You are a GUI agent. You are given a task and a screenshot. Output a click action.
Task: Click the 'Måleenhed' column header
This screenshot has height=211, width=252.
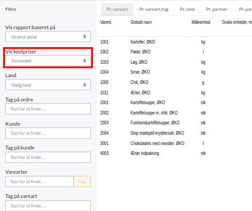pos(201,22)
